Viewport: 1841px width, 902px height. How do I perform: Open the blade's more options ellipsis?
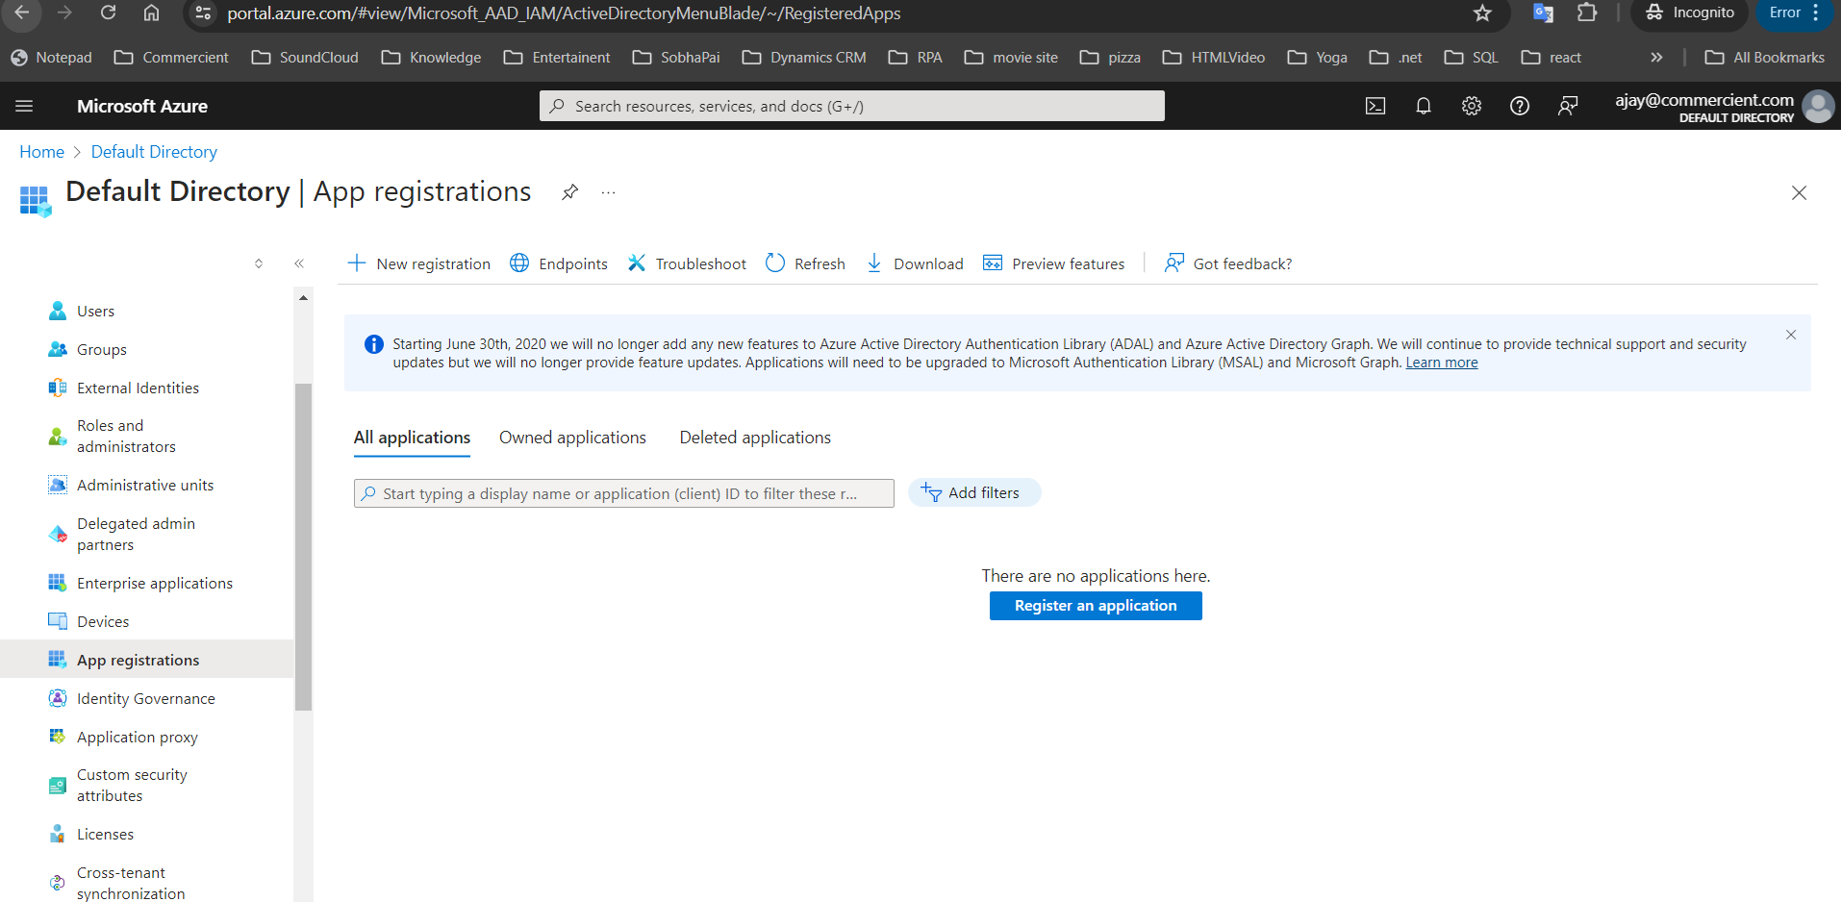point(608,192)
